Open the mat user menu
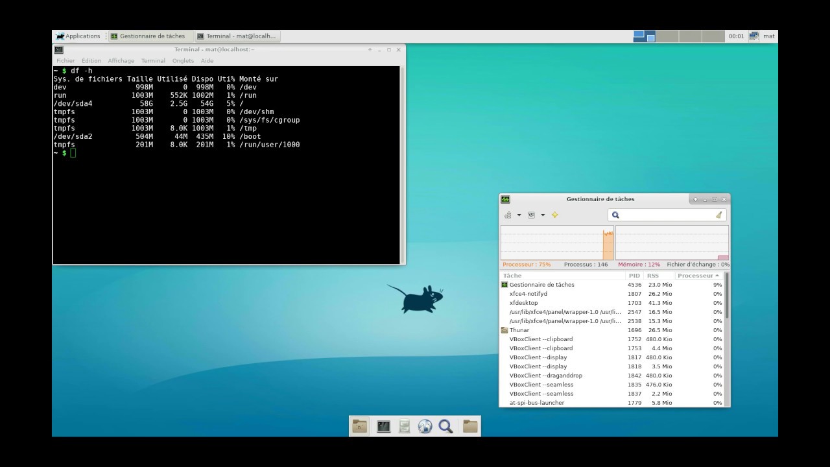This screenshot has height=467, width=830. point(769,36)
